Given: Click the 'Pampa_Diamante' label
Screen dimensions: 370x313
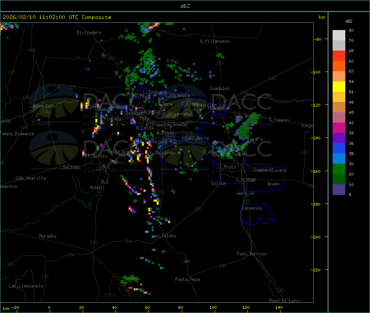Looking at the screenshot, I should [x=17, y=134].
